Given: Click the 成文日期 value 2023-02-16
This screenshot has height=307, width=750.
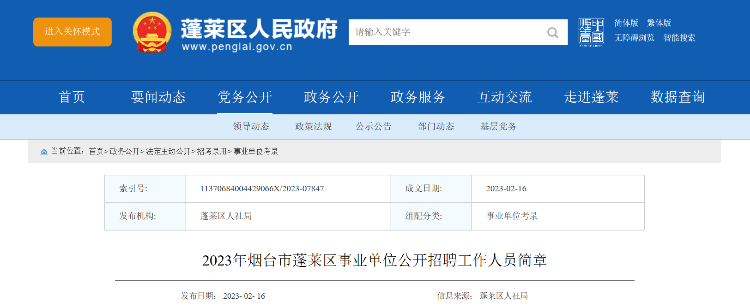Looking at the screenshot, I should click(x=506, y=189).
